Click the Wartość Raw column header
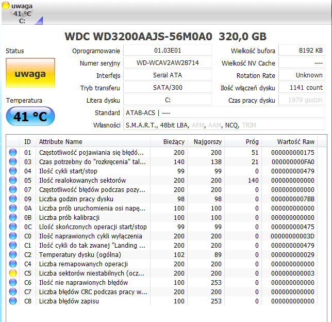This screenshot has width=332, height=322. click(290, 141)
